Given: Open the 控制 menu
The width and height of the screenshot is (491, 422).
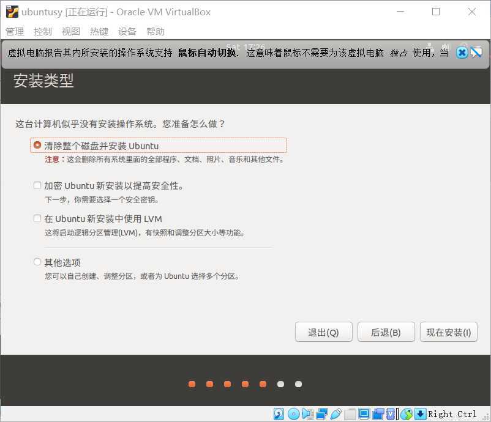Looking at the screenshot, I should [x=43, y=31].
